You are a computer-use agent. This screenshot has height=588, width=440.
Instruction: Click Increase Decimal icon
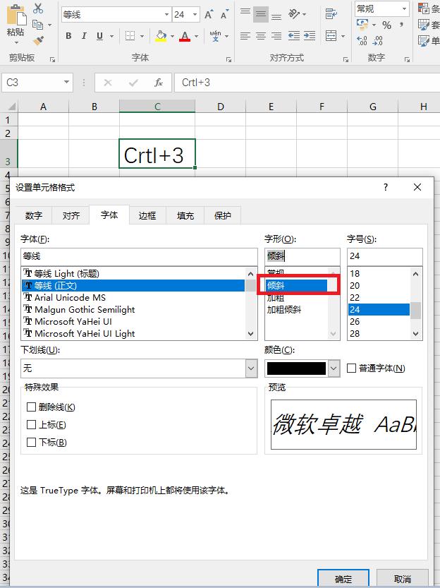coord(362,40)
